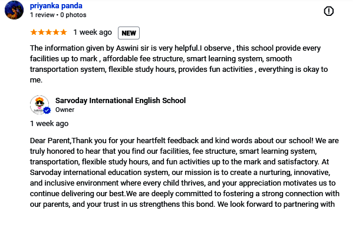Click the blue verified checkmark badge
This screenshot has width=359, height=228.
(x=47, y=110)
